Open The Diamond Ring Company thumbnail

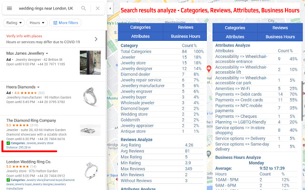coord(90,130)
